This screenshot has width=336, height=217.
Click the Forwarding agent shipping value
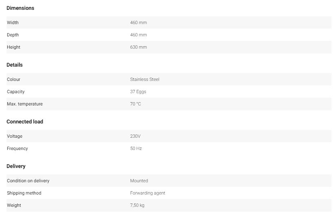pos(148,193)
